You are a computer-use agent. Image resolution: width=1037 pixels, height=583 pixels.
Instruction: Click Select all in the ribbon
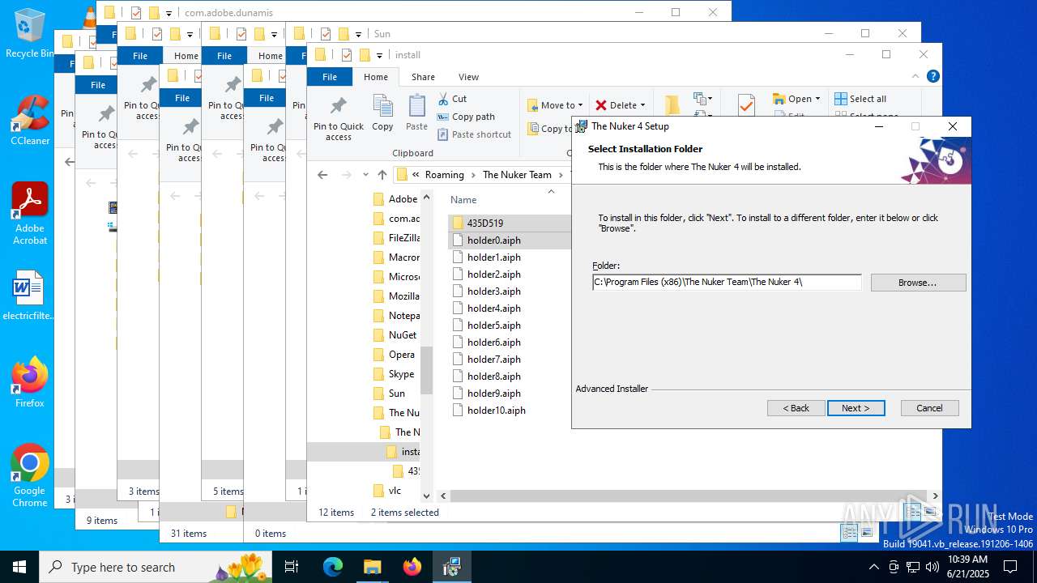[x=860, y=99]
